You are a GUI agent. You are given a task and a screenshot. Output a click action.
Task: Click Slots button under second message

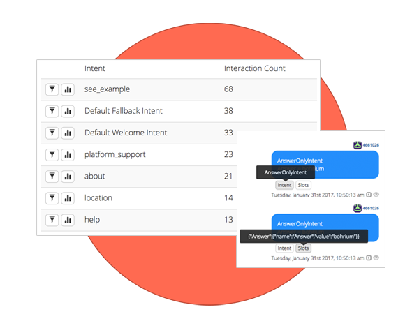tap(303, 248)
